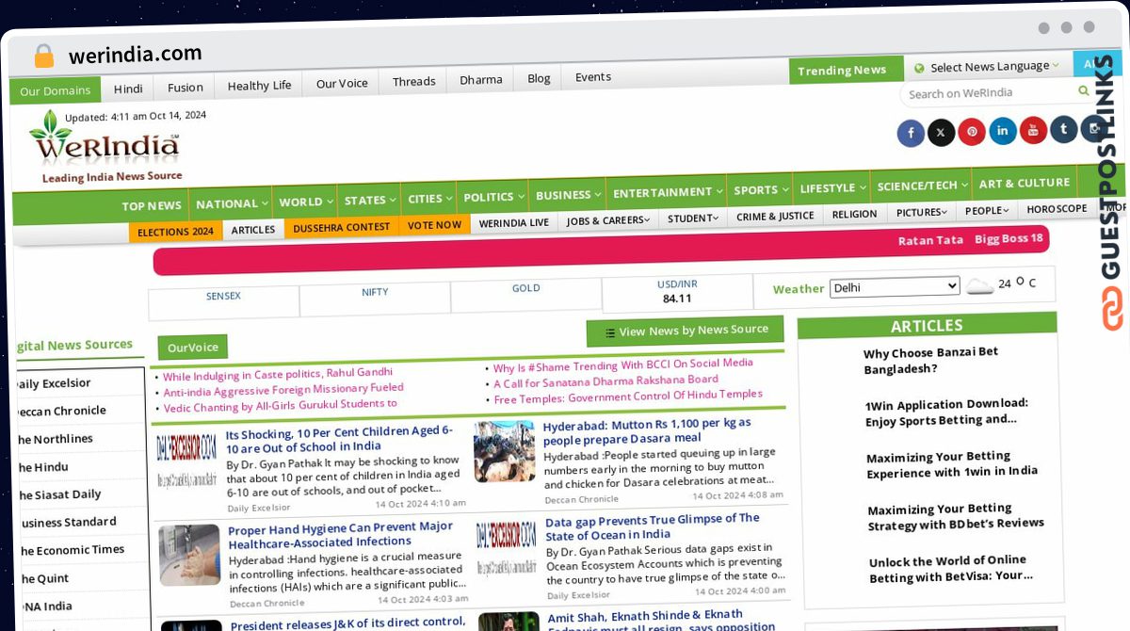
Task: Open '1Win Application Download' article
Action: coord(946,412)
